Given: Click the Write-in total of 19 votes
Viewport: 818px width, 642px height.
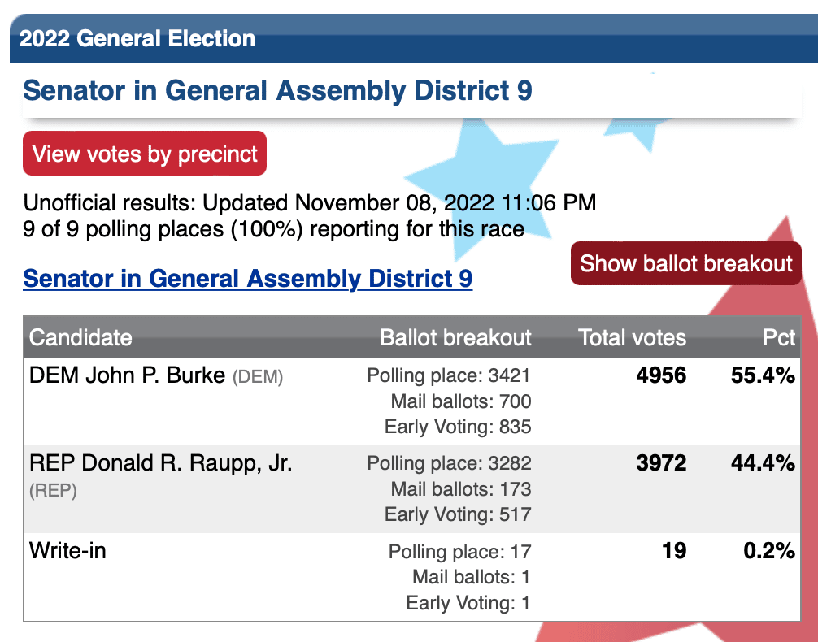Looking at the screenshot, I should [x=674, y=551].
